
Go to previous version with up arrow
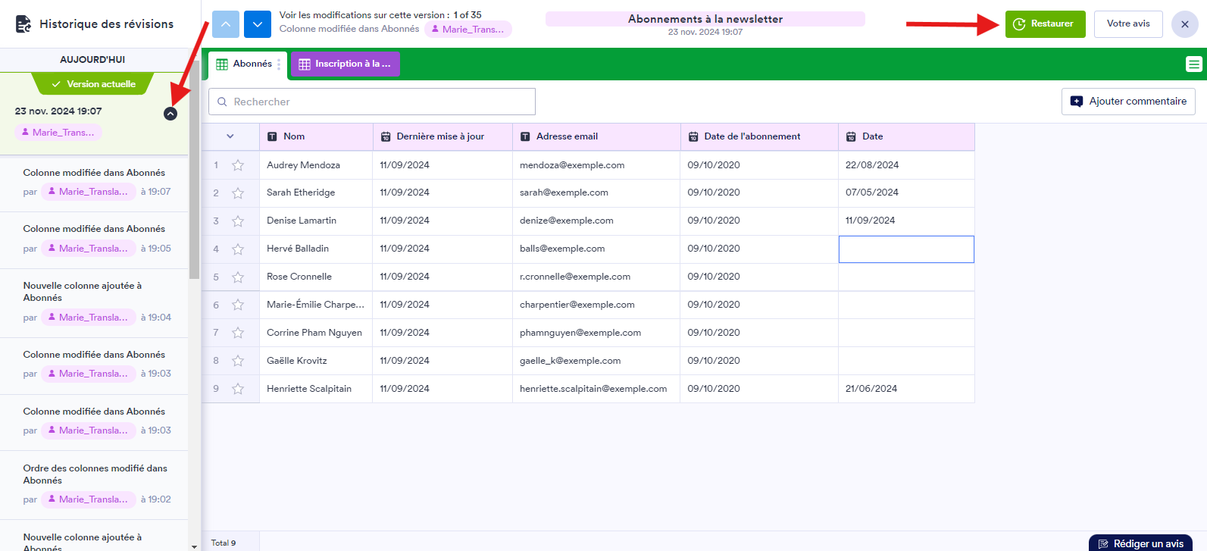pos(226,24)
